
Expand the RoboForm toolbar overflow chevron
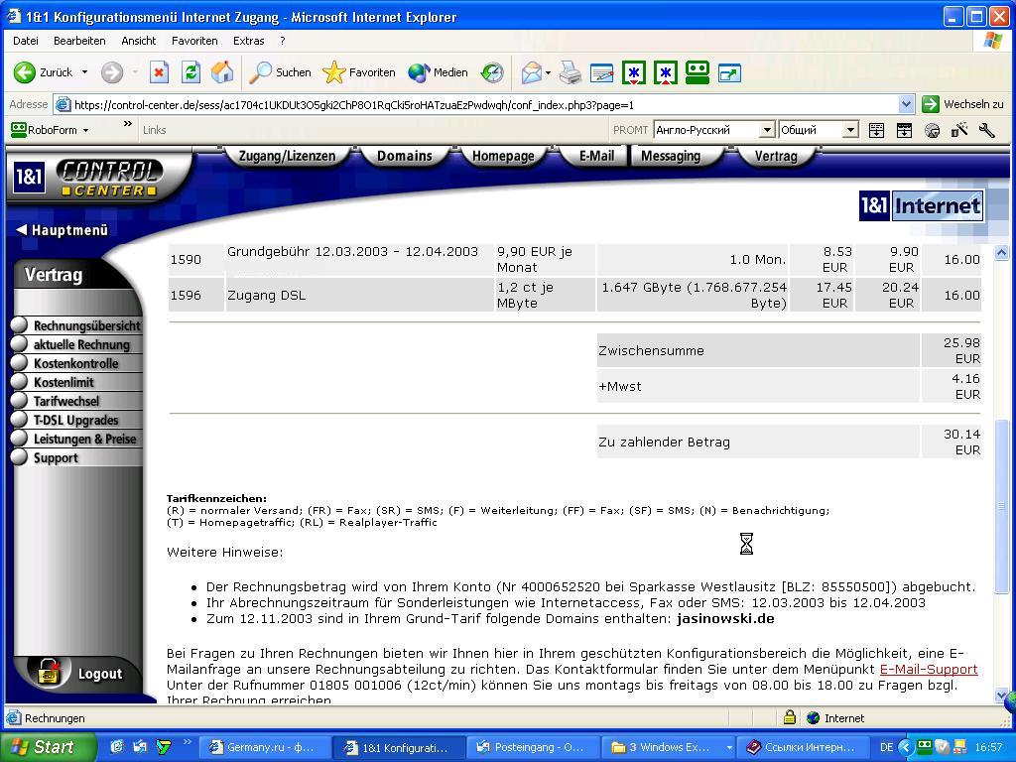128,124
